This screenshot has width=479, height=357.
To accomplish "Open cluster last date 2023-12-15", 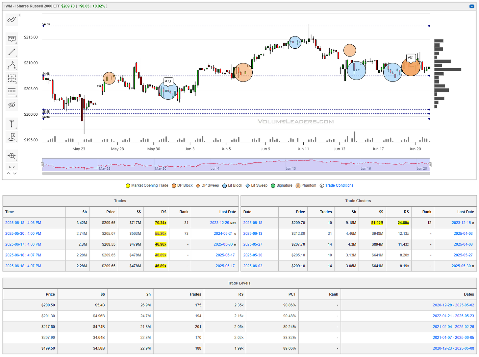I will pyautogui.click(x=461, y=223).
